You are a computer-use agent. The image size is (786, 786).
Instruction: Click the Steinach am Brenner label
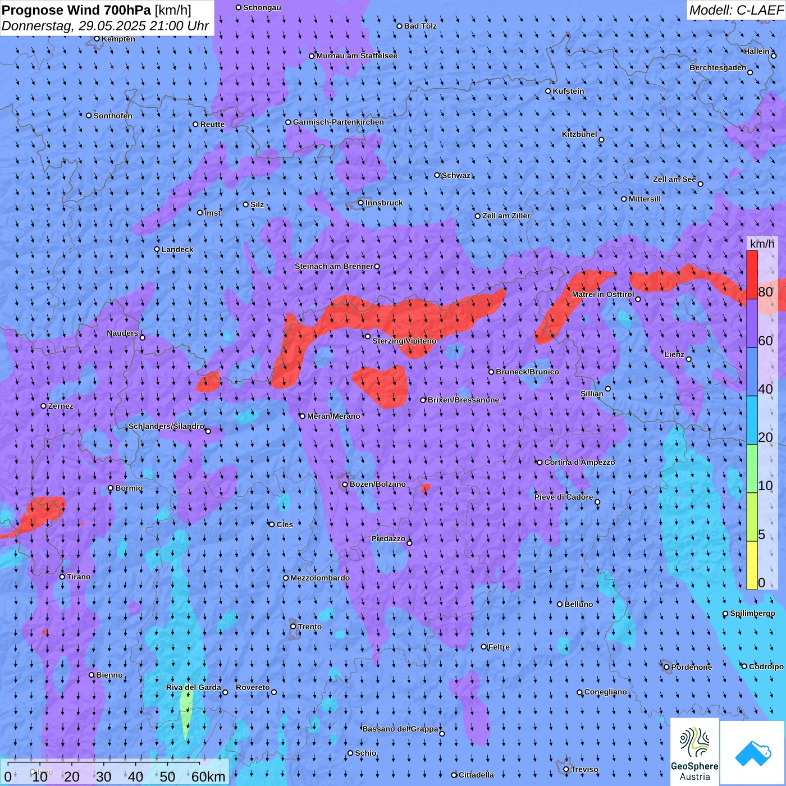pyautogui.click(x=334, y=266)
